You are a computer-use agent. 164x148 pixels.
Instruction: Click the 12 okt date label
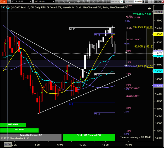pyautogui.click(x=106, y=145)
